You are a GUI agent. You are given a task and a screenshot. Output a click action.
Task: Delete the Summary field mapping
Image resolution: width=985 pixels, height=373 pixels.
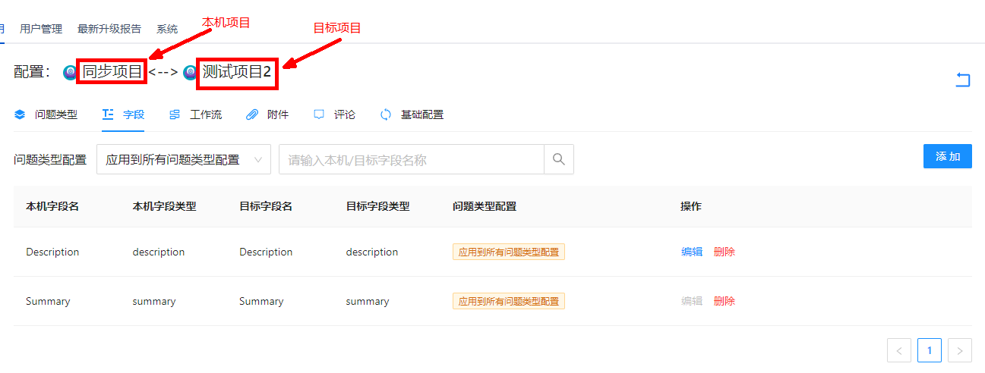pyautogui.click(x=725, y=301)
